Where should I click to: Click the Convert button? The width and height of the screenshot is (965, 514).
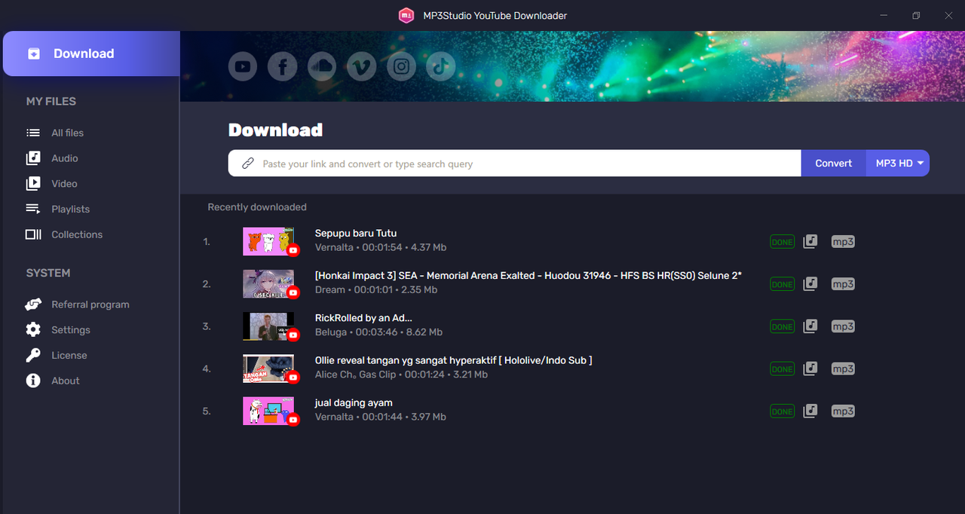[x=833, y=164]
